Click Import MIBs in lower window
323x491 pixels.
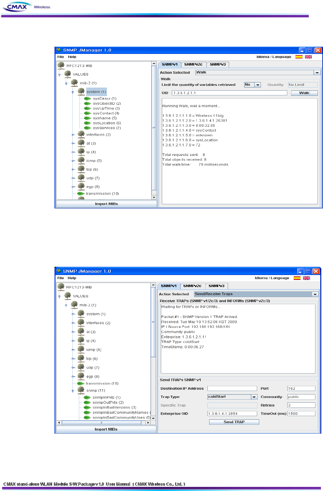click(106, 429)
